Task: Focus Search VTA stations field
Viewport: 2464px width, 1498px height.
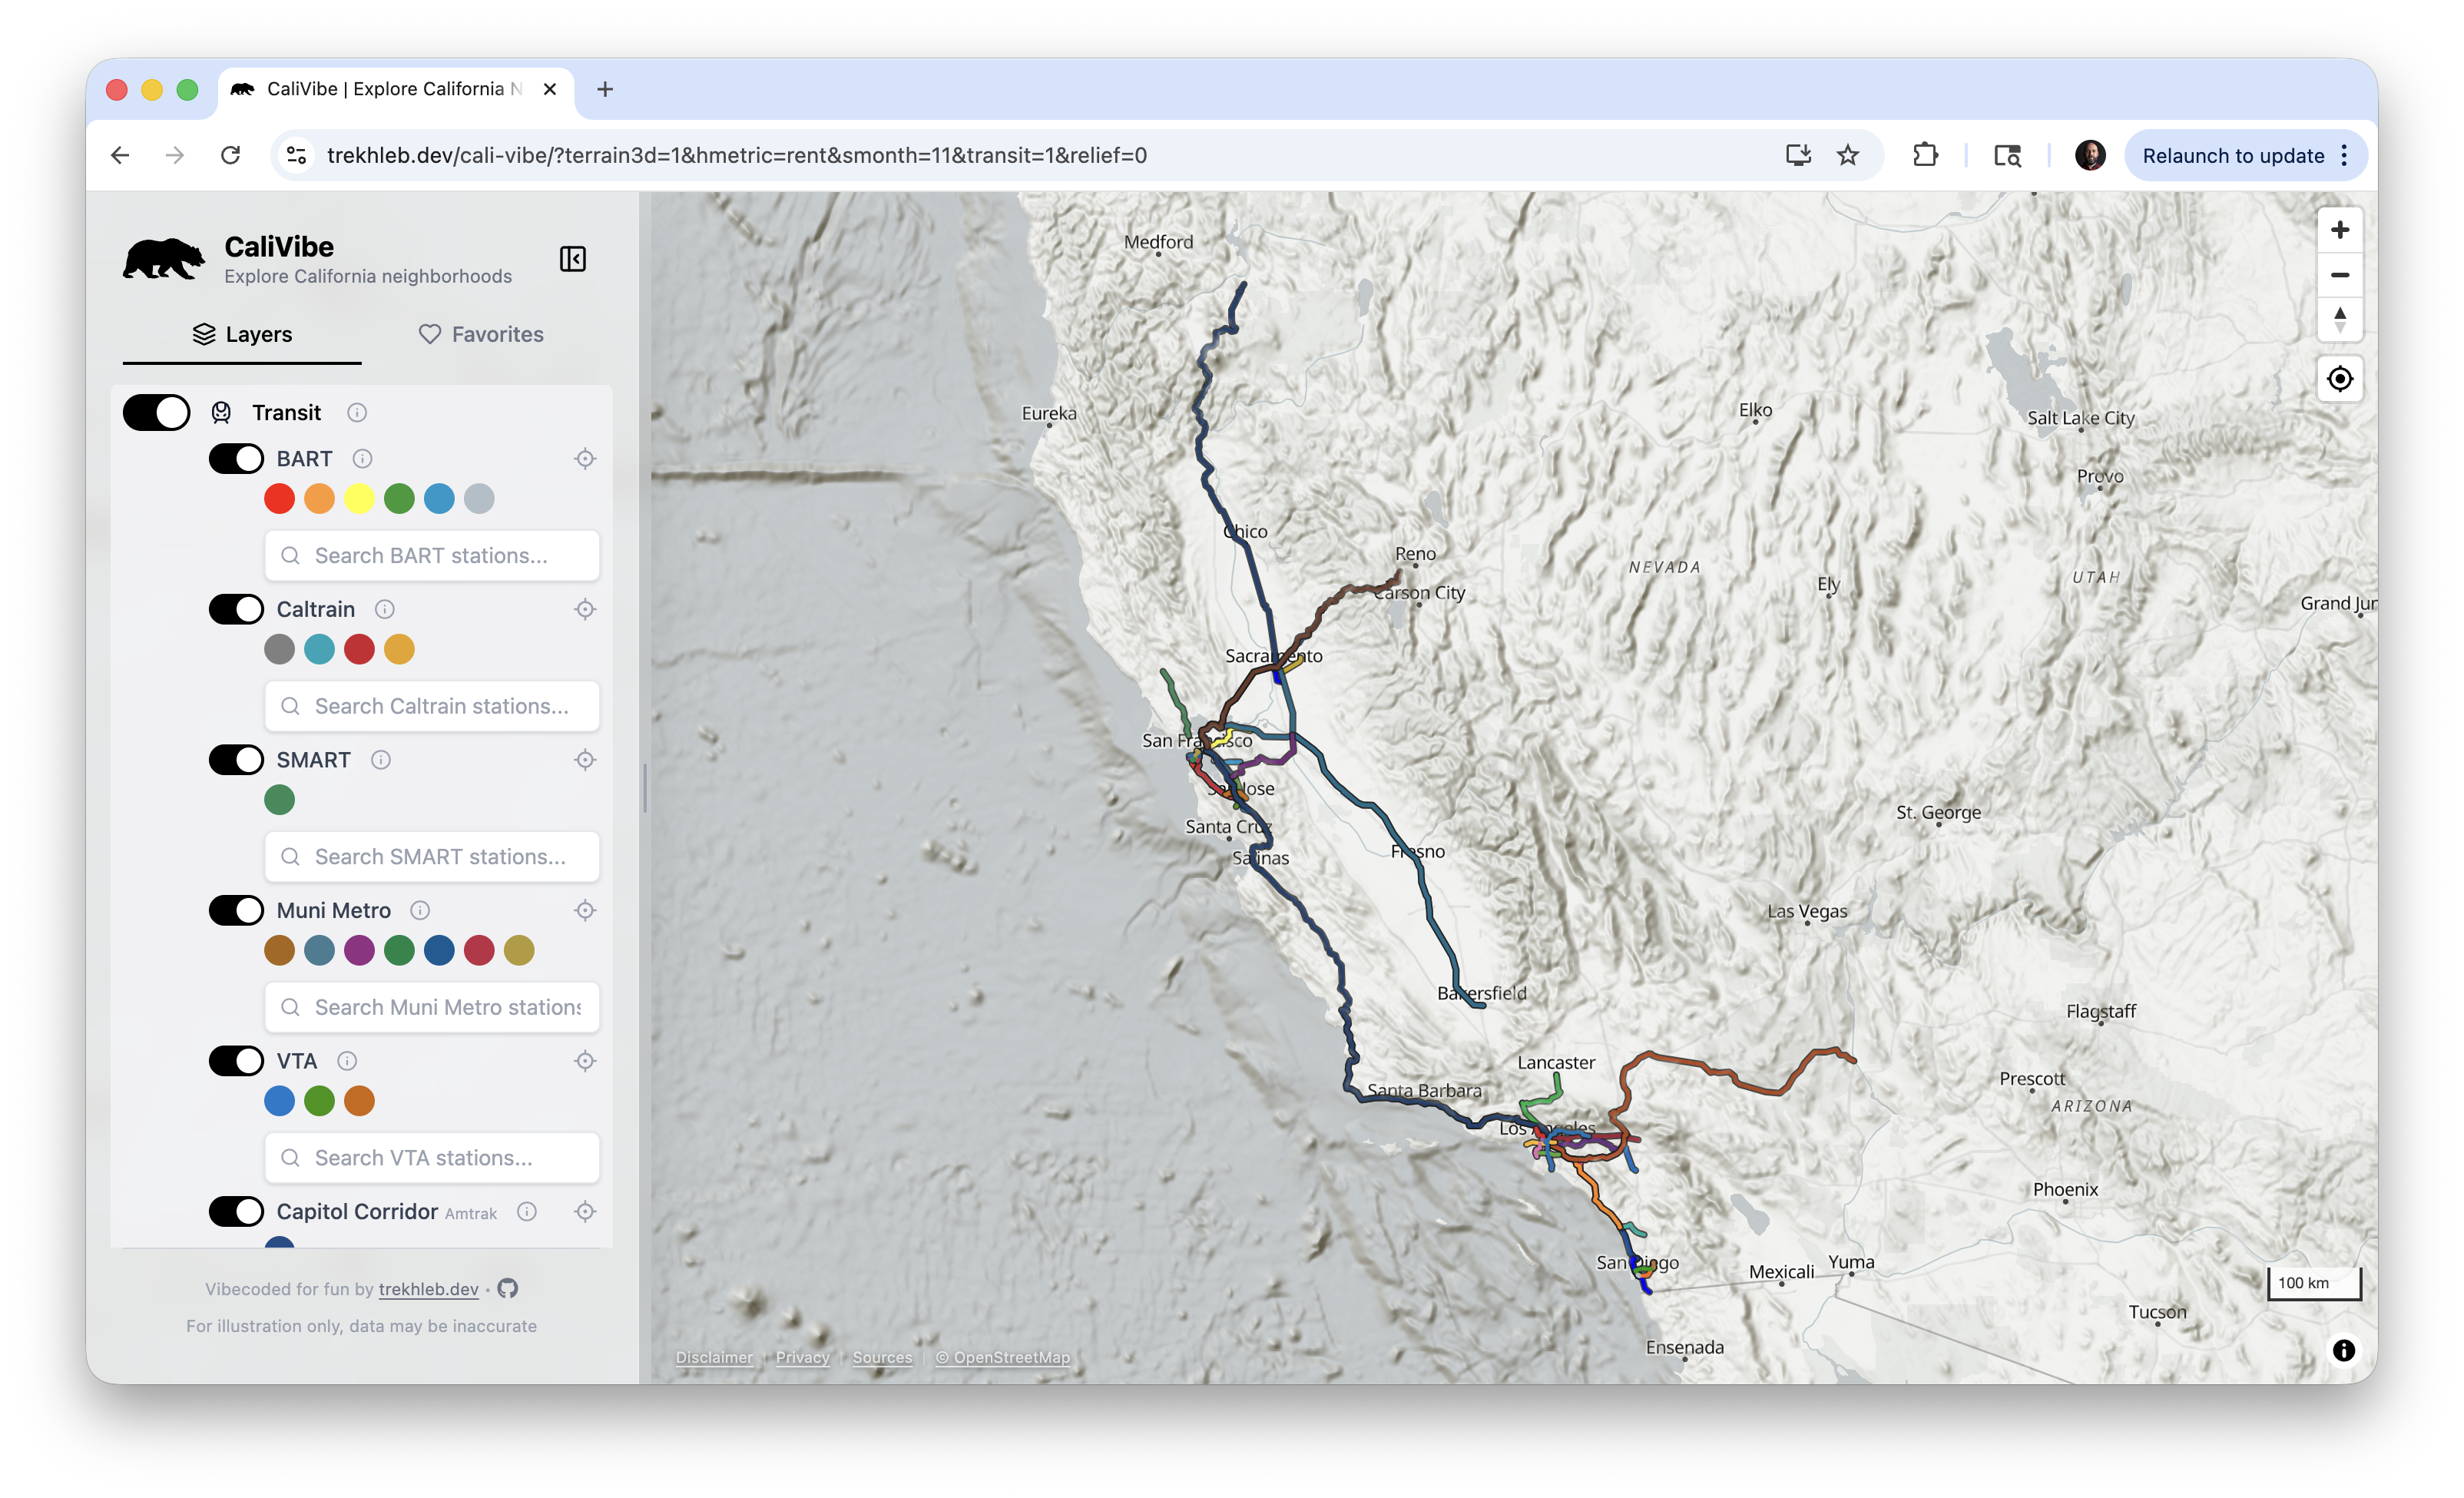Action: click(x=432, y=1158)
